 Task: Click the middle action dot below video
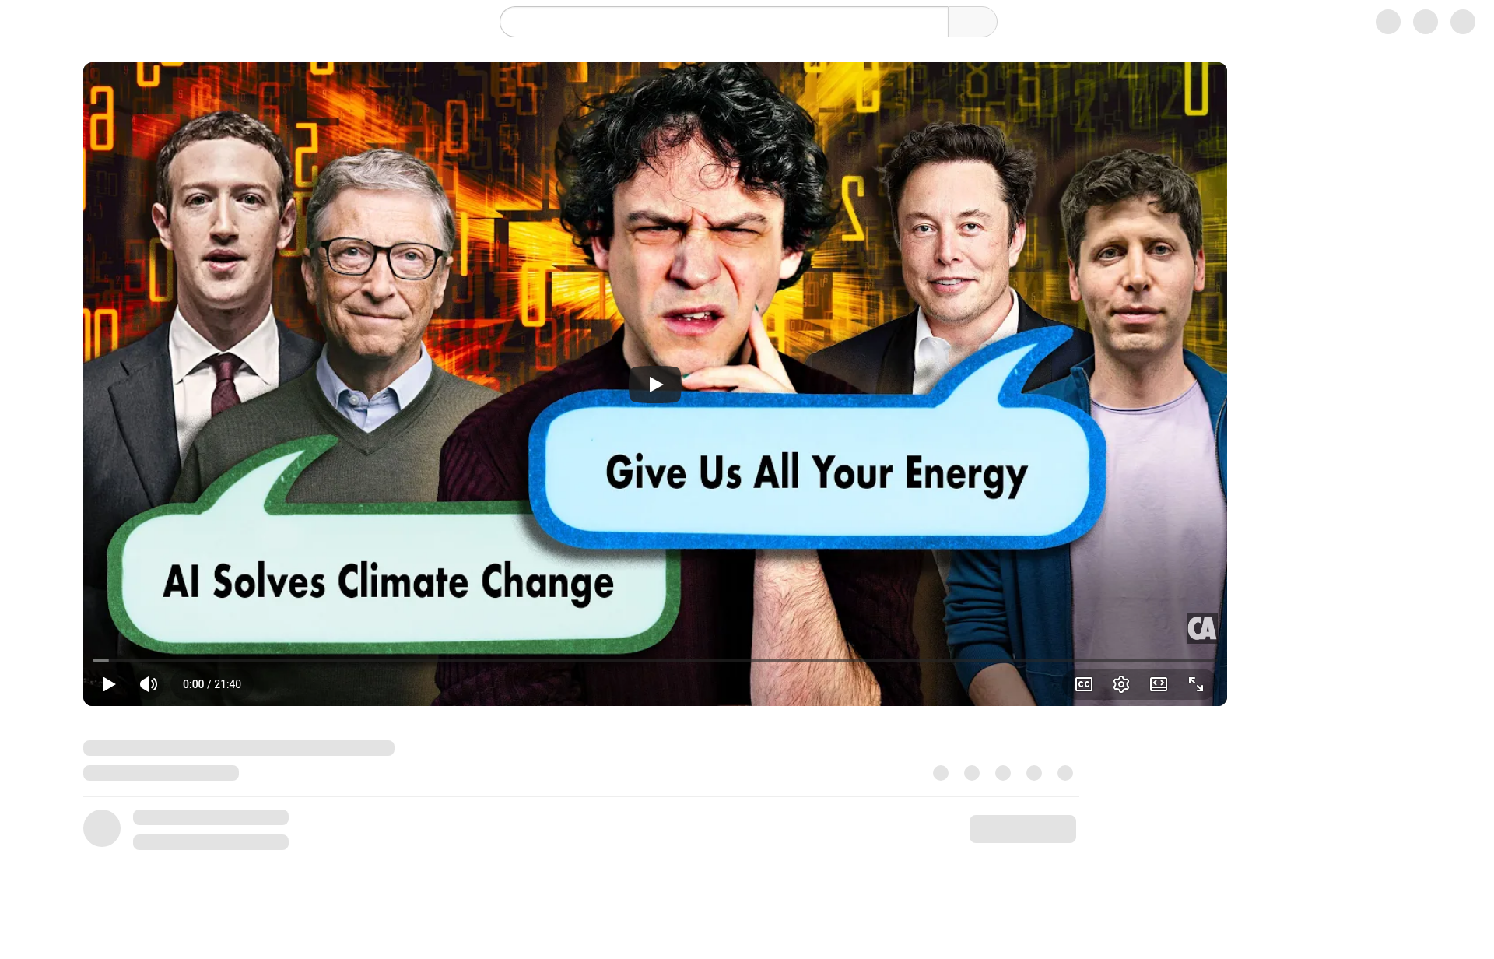coord(1003,773)
